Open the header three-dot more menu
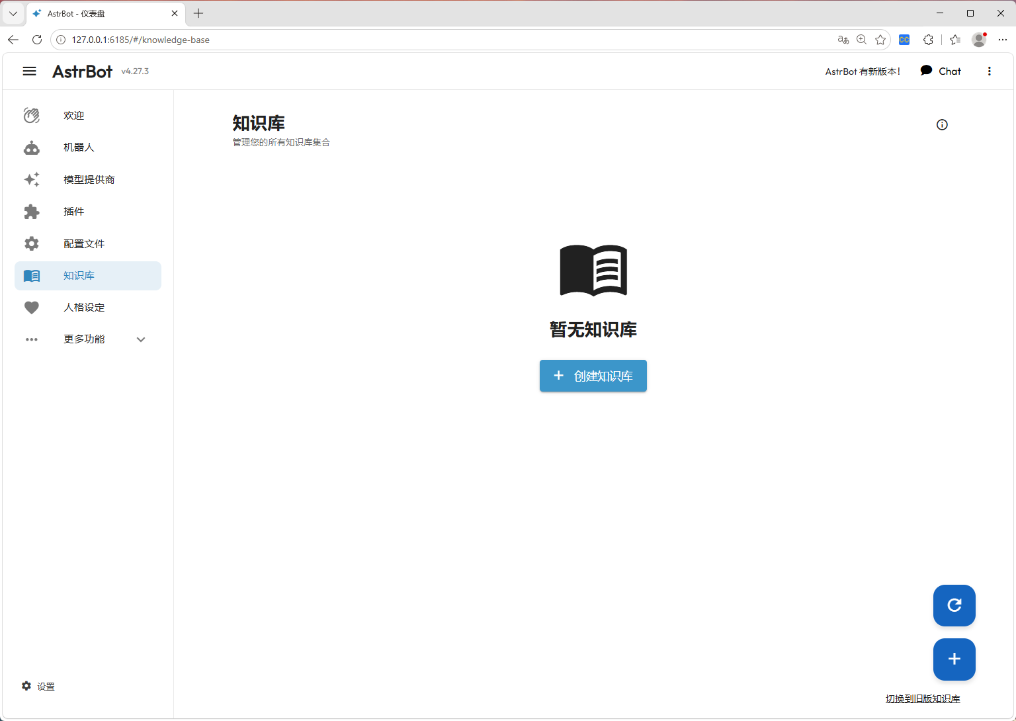Image resolution: width=1016 pixels, height=721 pixels. click(990, 71)
